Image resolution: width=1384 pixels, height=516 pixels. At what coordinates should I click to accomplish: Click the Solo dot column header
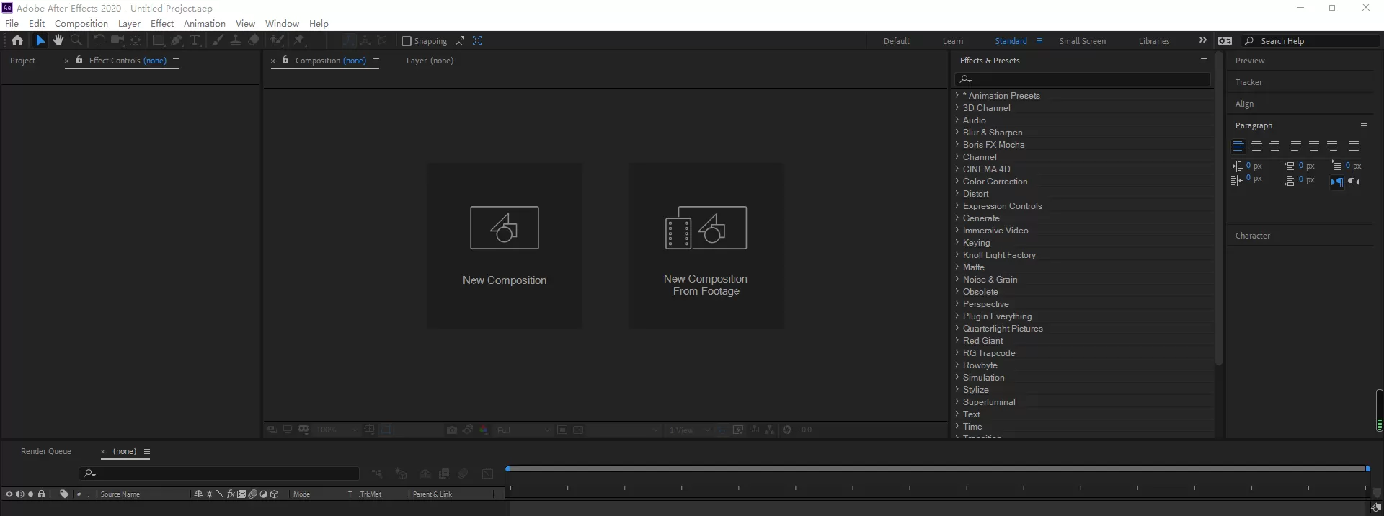tap(30, 494)
